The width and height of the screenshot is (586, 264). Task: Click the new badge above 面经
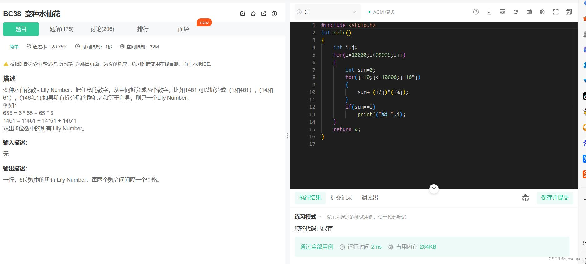tap(204, 22)
